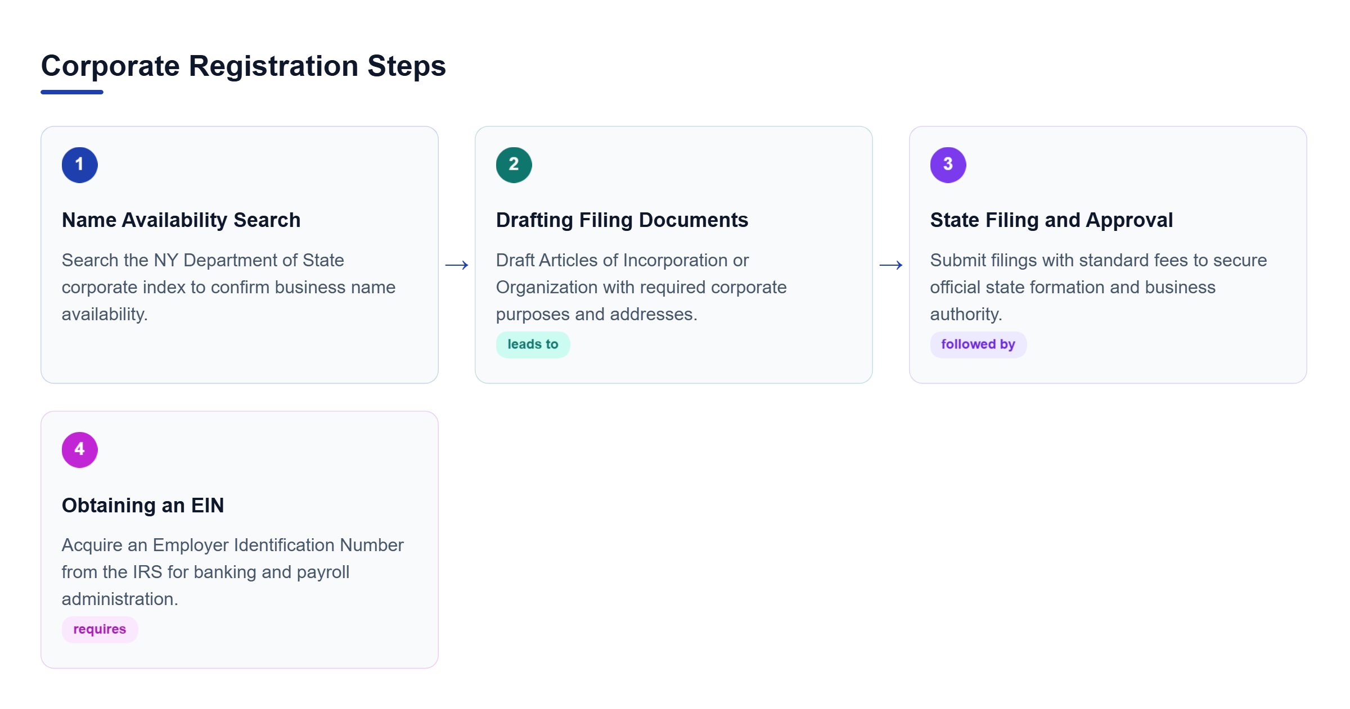Select the 'State Filing and Approval' heading
The height and width of the screenshot is (709, 1350).
[x=1051, y=220]
